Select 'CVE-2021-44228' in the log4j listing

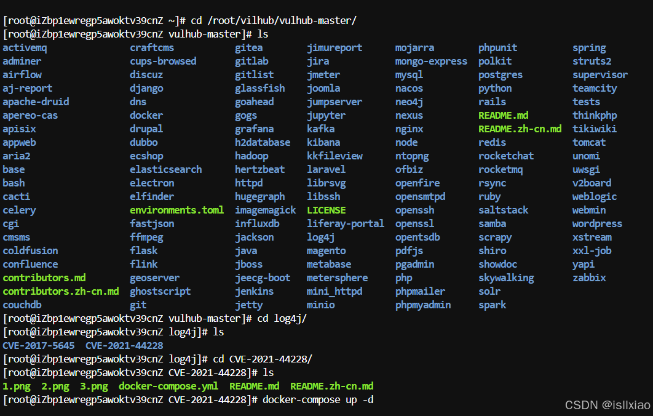coord(125,346)
